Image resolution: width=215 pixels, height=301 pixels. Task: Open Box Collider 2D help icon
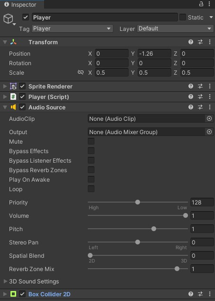tap(191, 294)
